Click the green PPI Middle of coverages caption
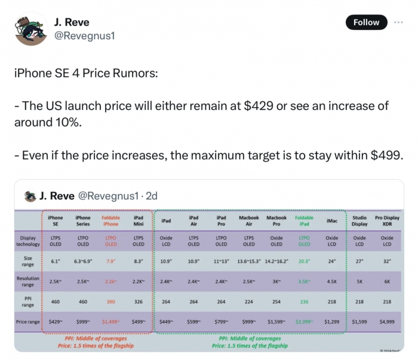Image resolution: width=418 pixels, height=360 pixels. click(x=249, y=339)
